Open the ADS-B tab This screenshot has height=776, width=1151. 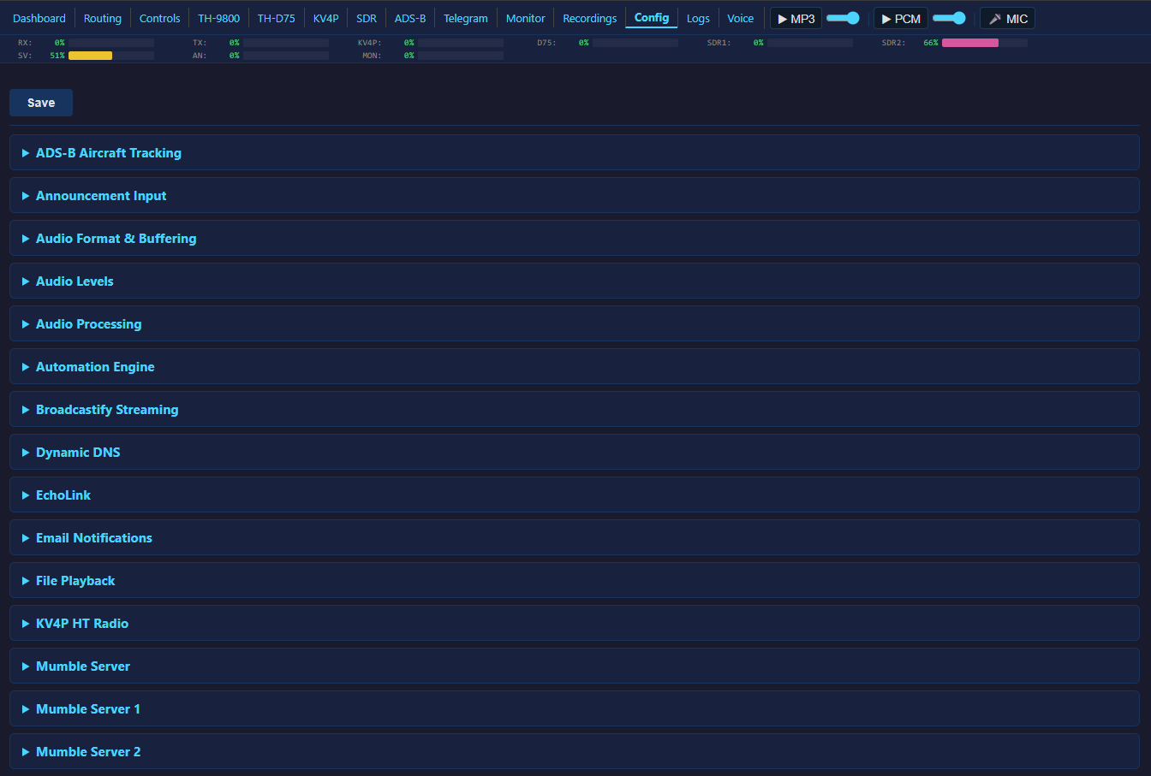click(x=410, y=18)
